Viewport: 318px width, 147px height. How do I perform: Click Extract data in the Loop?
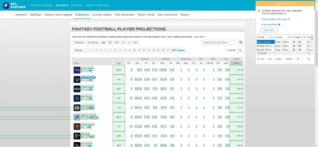pyautogui.click(x=274, y=19)
